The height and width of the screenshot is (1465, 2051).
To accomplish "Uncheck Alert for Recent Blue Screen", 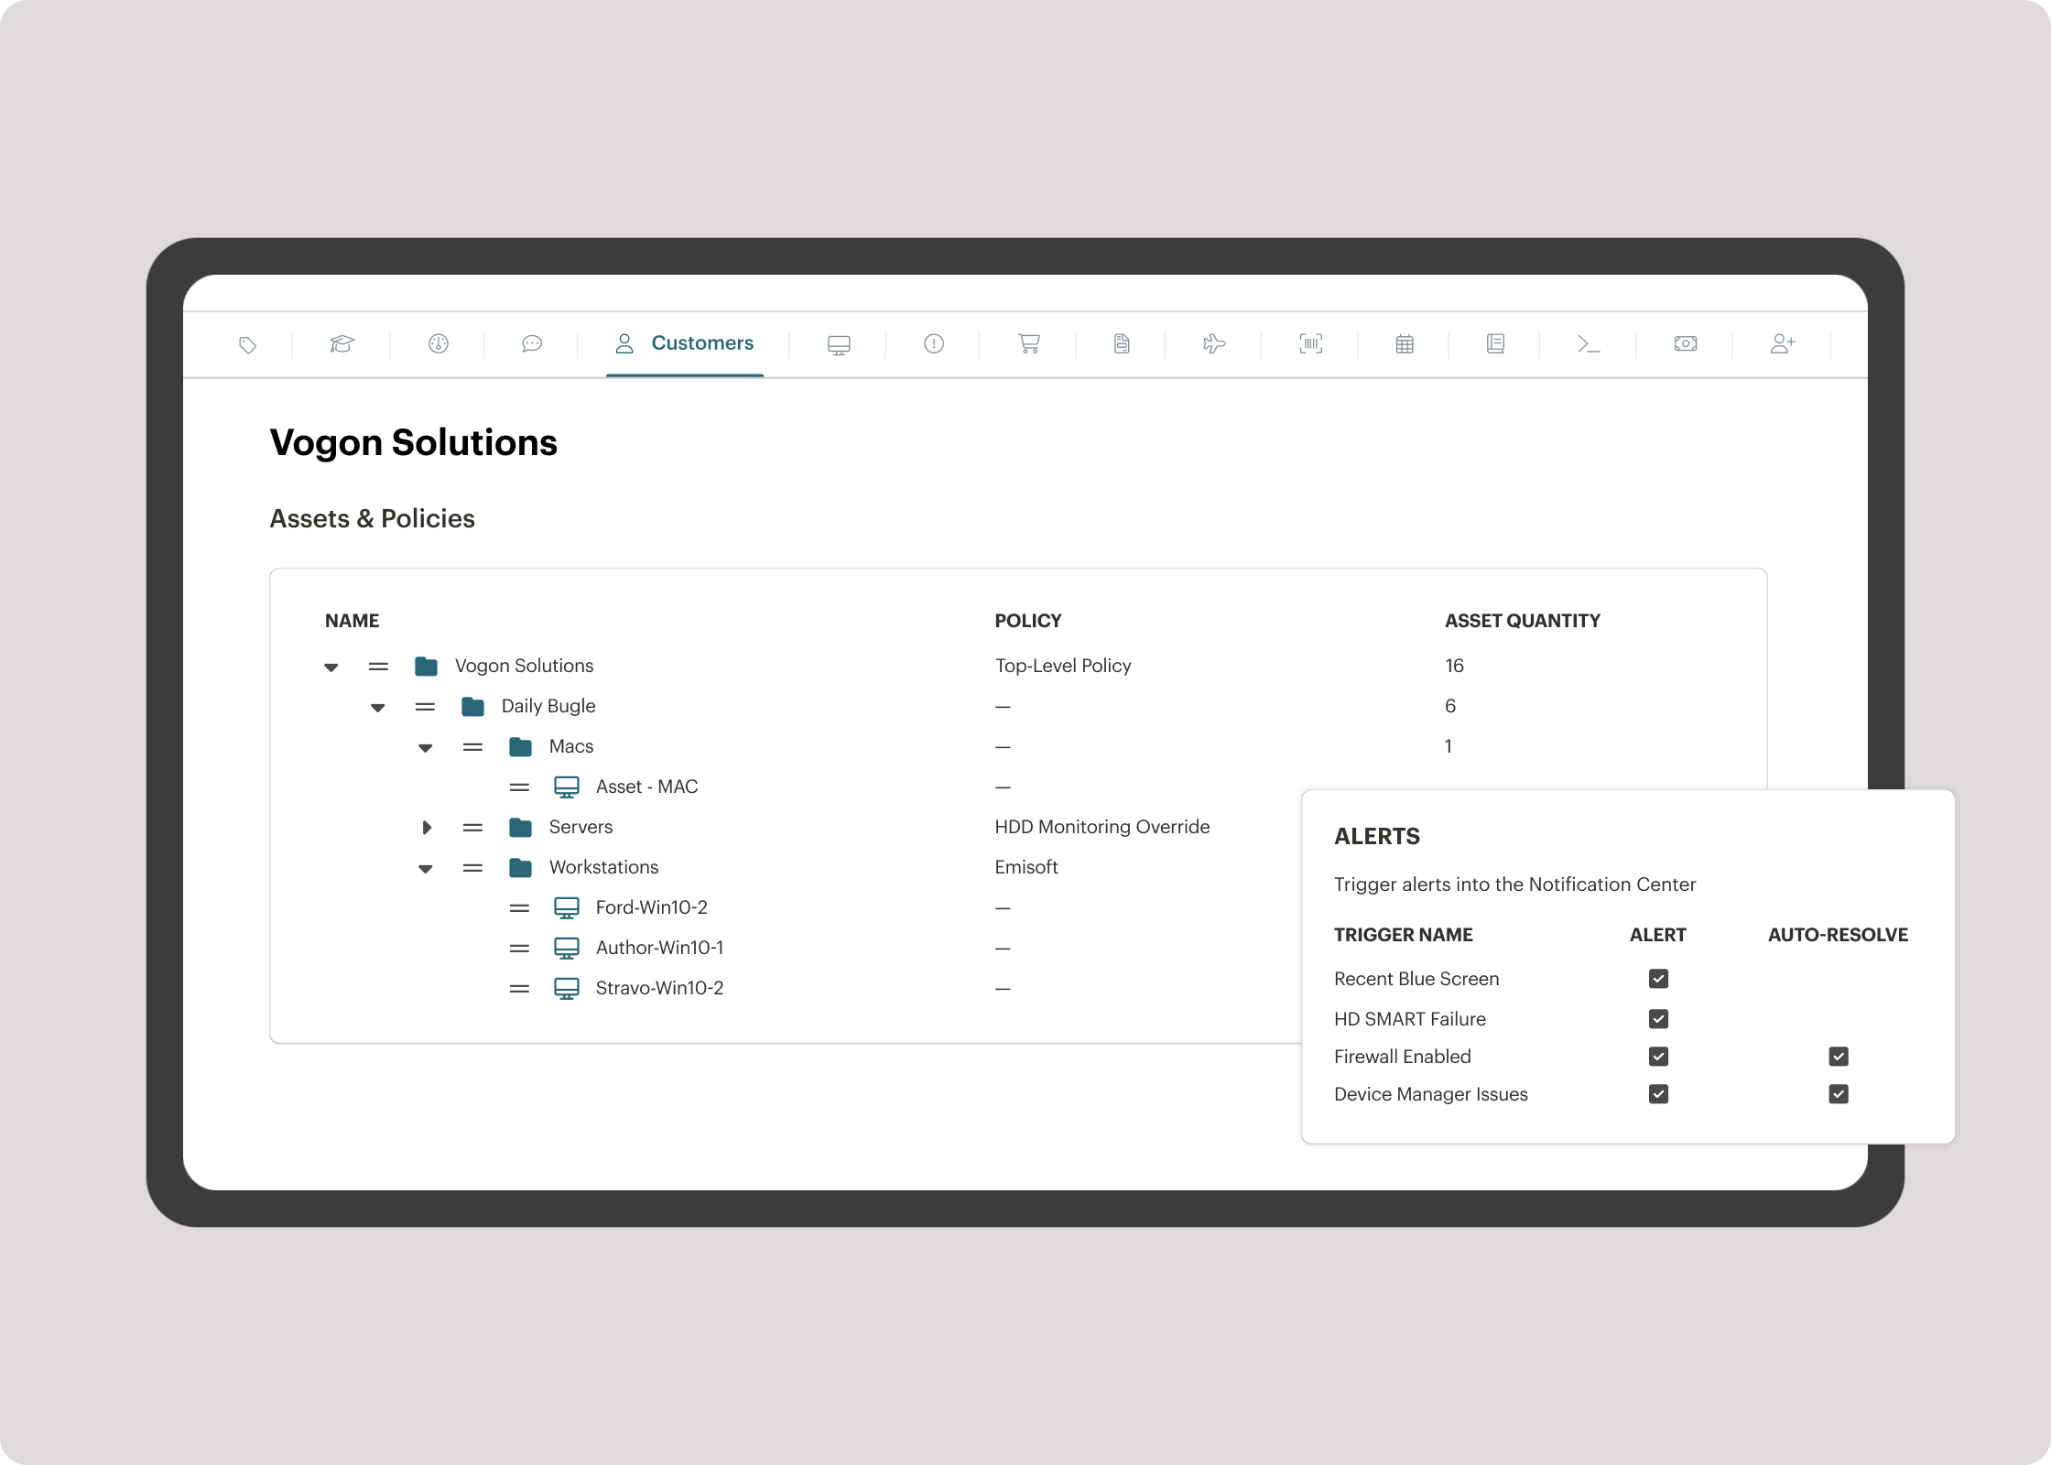I will pyautogui.click(x=1658, y=979).
